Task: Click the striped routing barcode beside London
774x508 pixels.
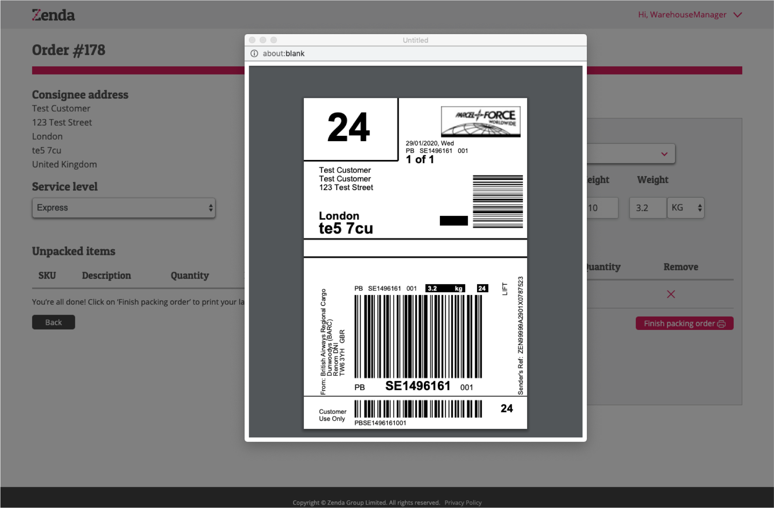Action: [x=498, y=201]
